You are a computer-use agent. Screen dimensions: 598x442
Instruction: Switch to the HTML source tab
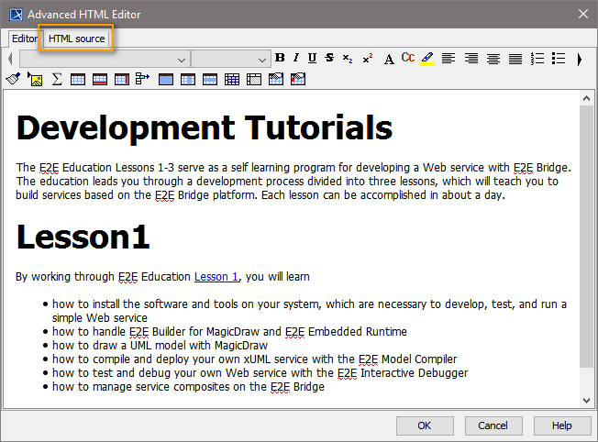77,39
